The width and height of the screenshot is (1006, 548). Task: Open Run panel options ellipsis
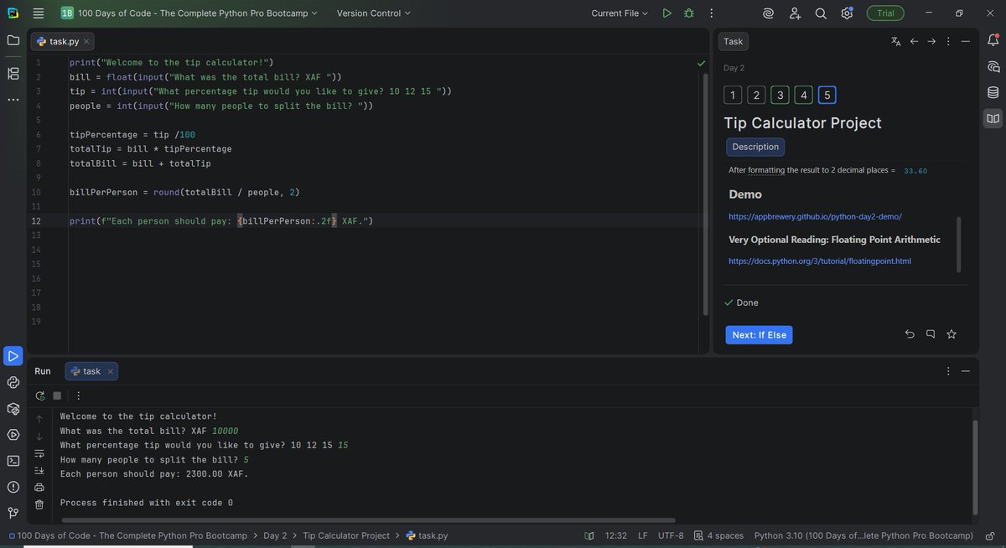[948, 371]
